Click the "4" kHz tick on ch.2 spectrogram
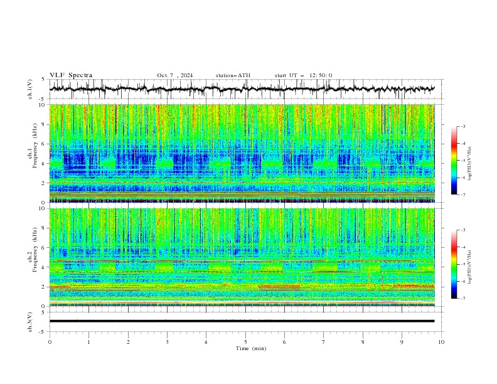 pos(43,267)
